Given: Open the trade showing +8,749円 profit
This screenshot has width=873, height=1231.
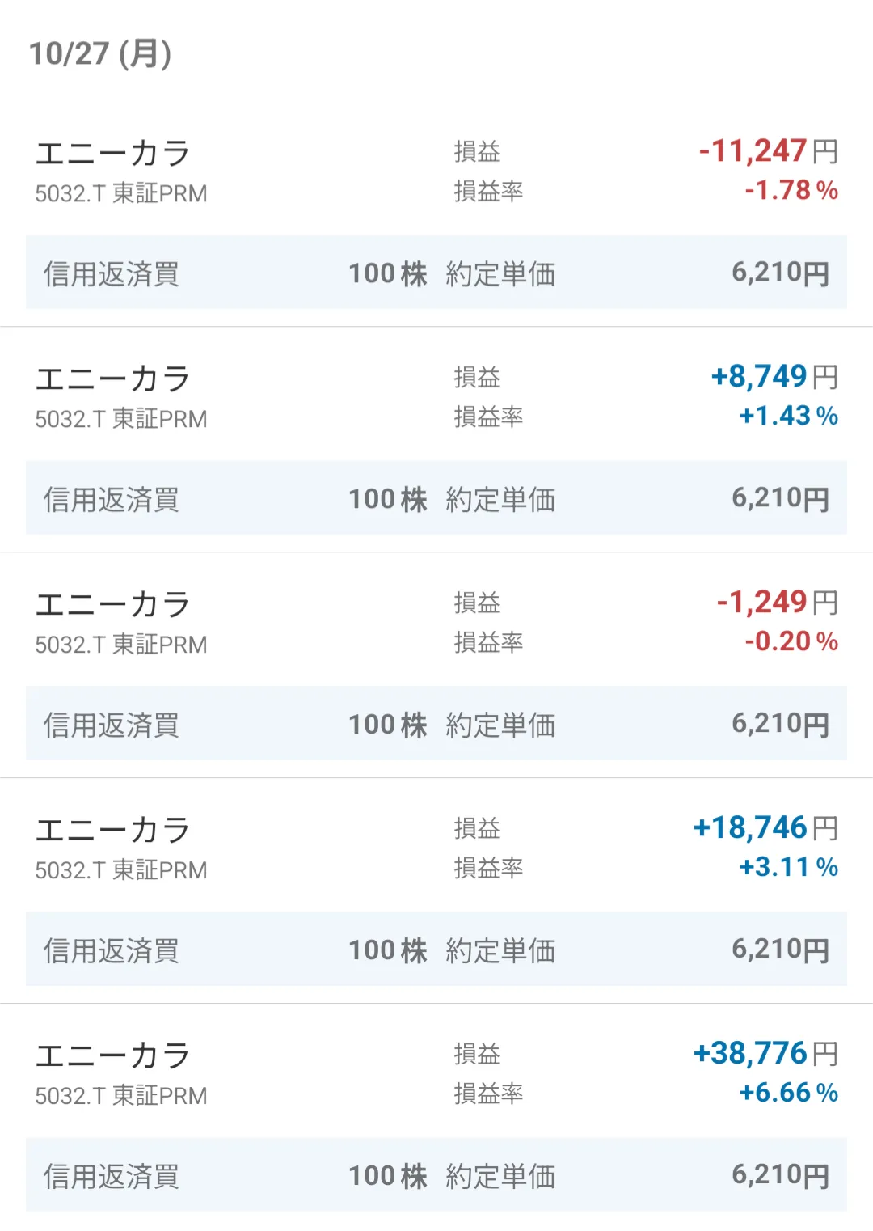Looking at the screenshot, I should (x=774, y=377).
